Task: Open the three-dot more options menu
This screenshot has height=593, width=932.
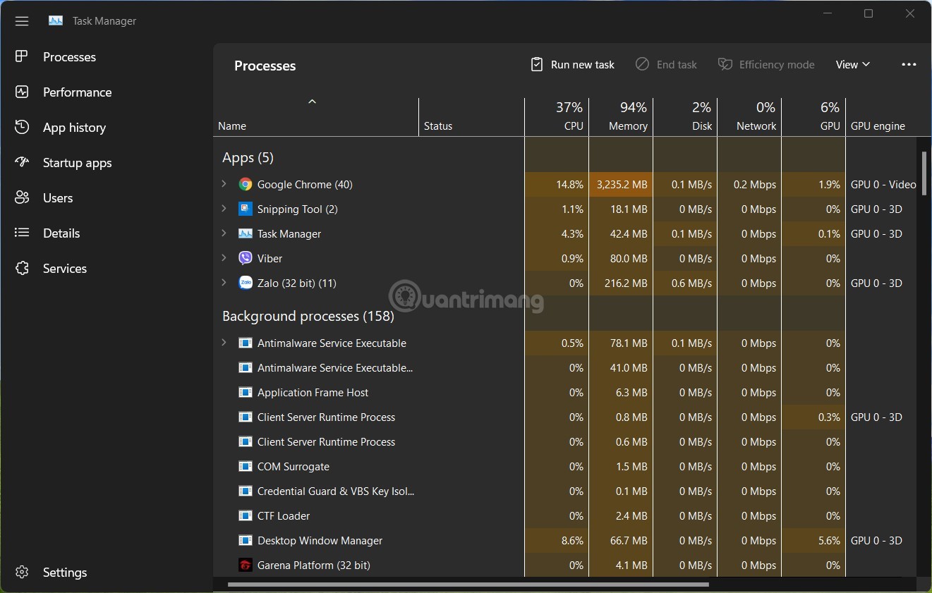Action: pos(909,65)
